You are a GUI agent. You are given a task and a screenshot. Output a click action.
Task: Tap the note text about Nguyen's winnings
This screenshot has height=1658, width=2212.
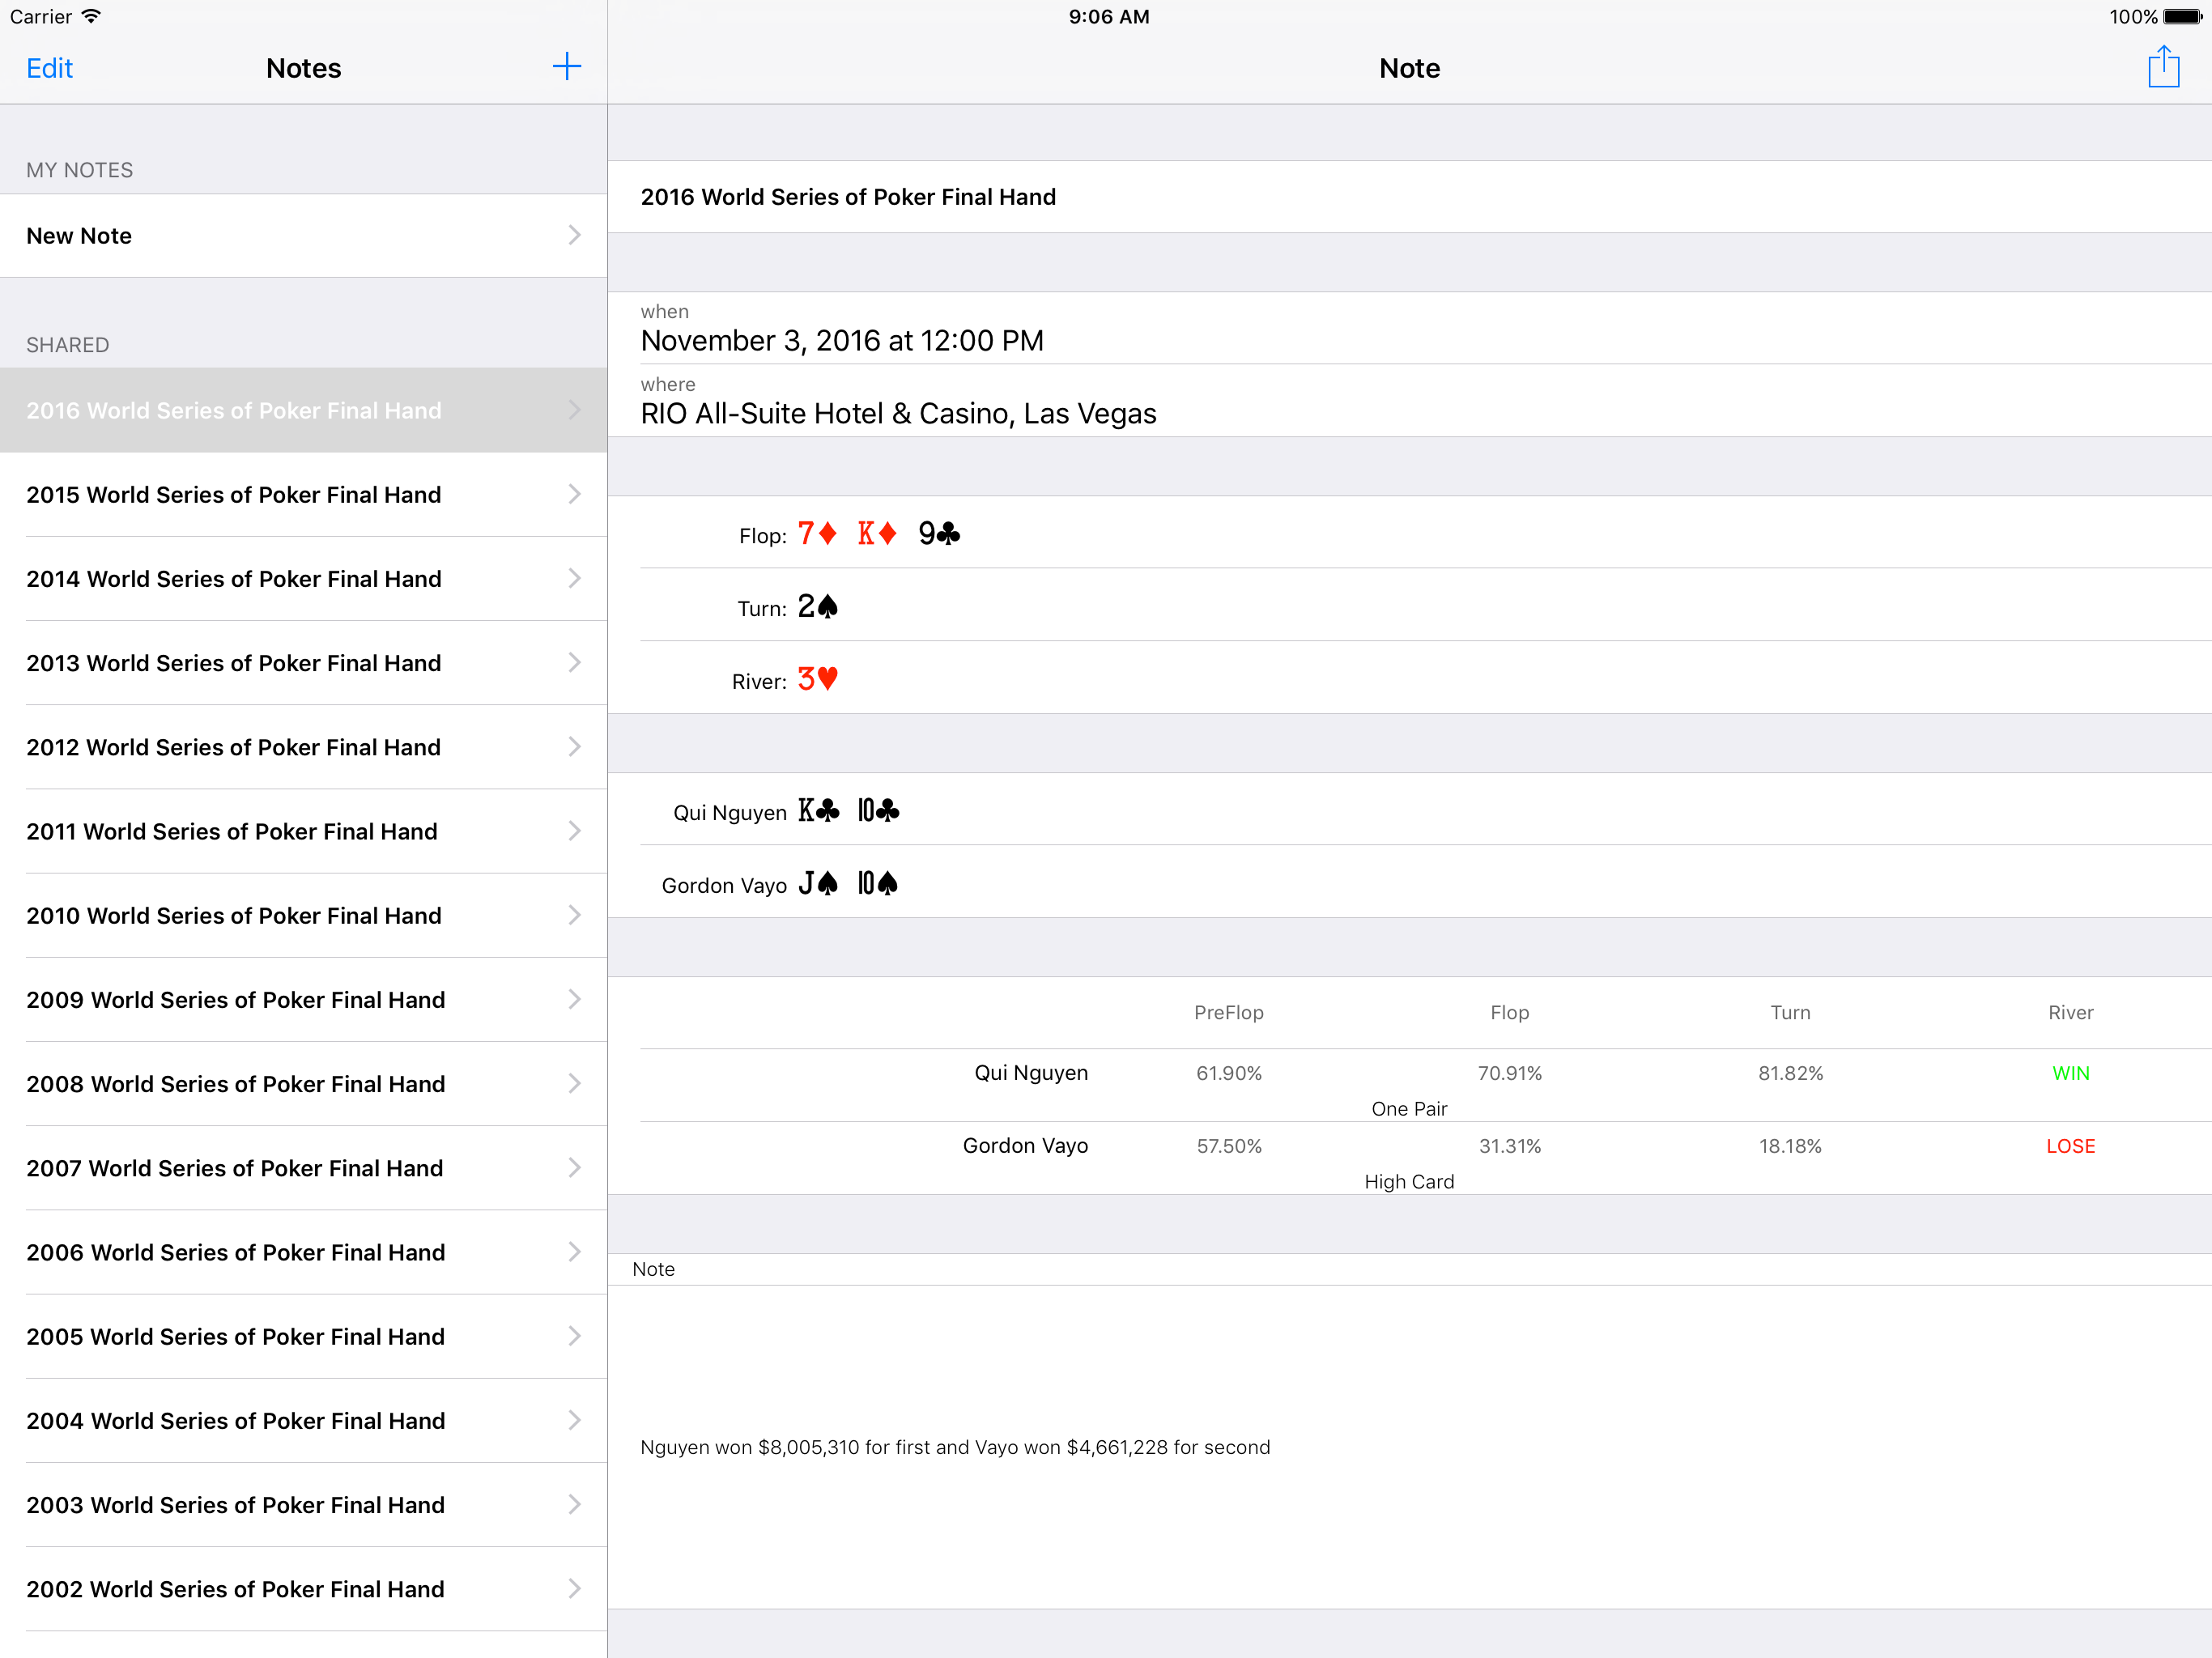tap(954, 1447)
